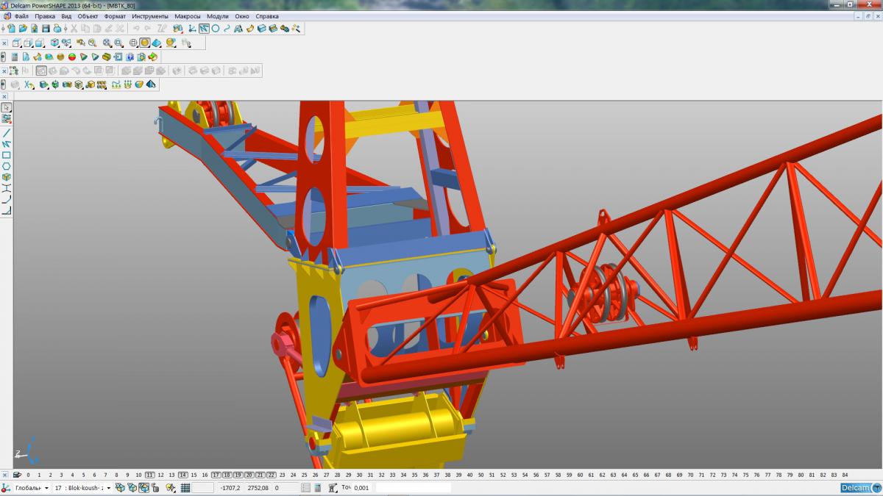
Task: Toggle level 18 visibility
Action: (x=227, y=475)
